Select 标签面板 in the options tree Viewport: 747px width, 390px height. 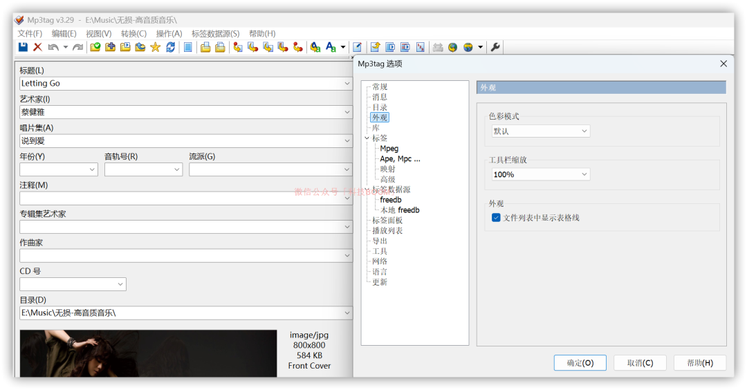387,220
